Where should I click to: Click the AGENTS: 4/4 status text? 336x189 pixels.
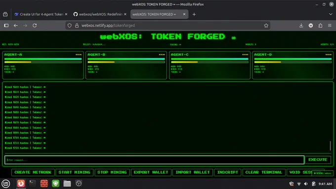327,44
